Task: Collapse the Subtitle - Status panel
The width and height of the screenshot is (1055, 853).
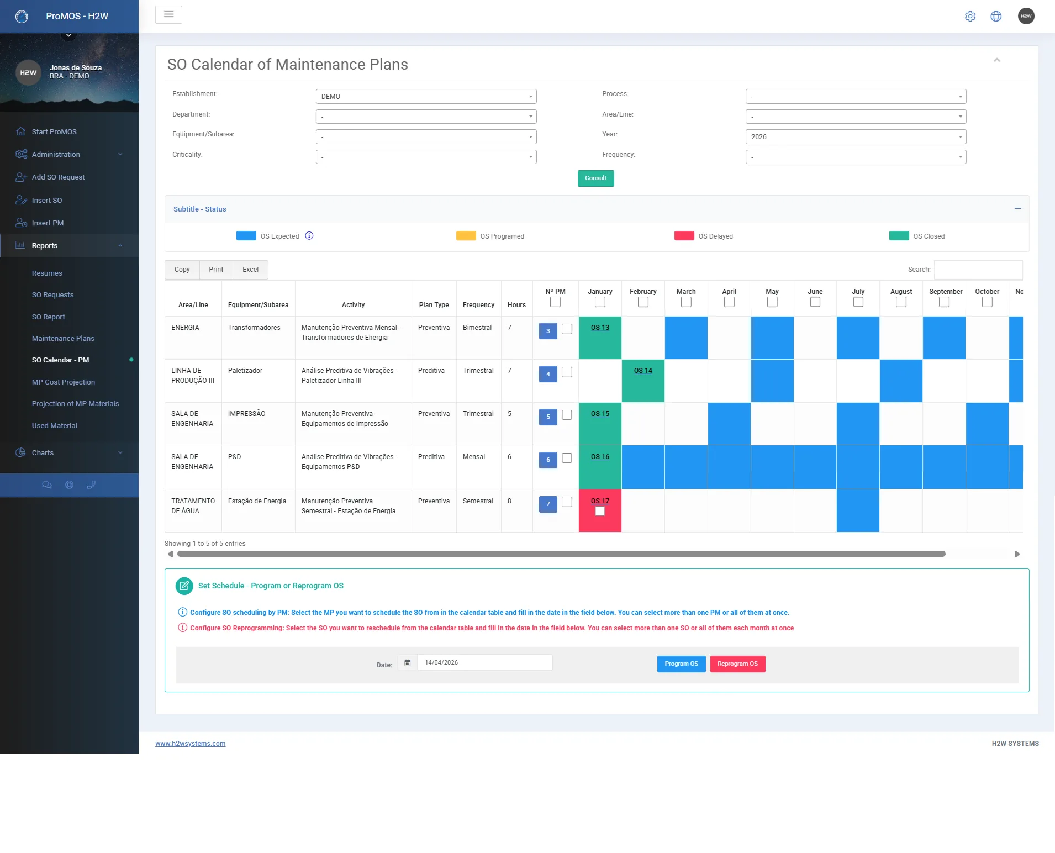Action: pyautogui.click(x=1017, y=209)
